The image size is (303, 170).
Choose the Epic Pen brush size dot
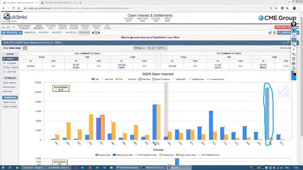[294, 50]
